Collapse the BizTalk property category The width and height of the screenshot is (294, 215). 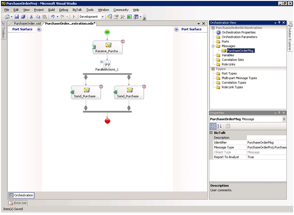(x=211, y=133)
